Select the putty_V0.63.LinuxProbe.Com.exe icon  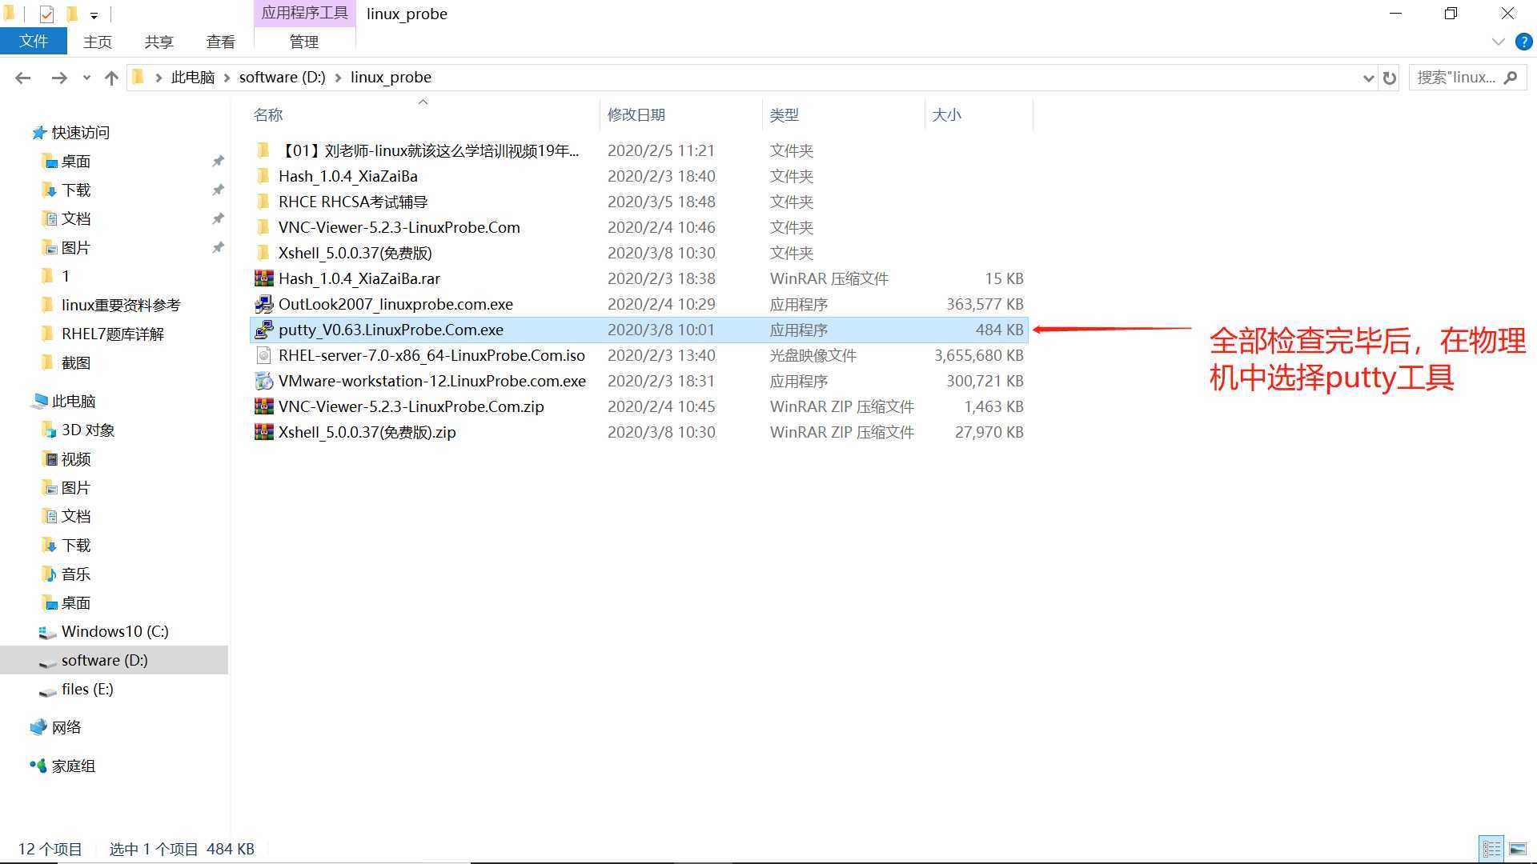(x=263, y=330)
